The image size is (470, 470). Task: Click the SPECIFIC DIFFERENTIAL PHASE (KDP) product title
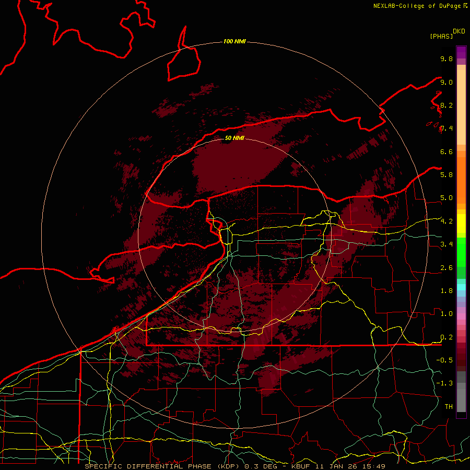tap(163, 466)
